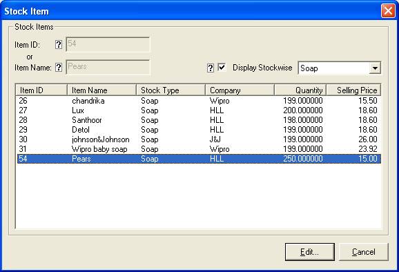Image resolution: width=399 pixels, height=272 pixels.
Task: Click the Item ID input field
Action: 108,44
